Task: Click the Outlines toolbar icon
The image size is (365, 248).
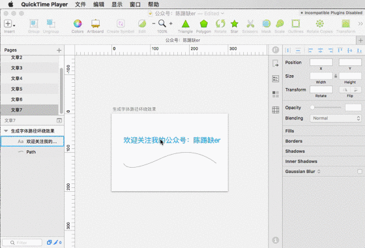Action: coord(296,23)
